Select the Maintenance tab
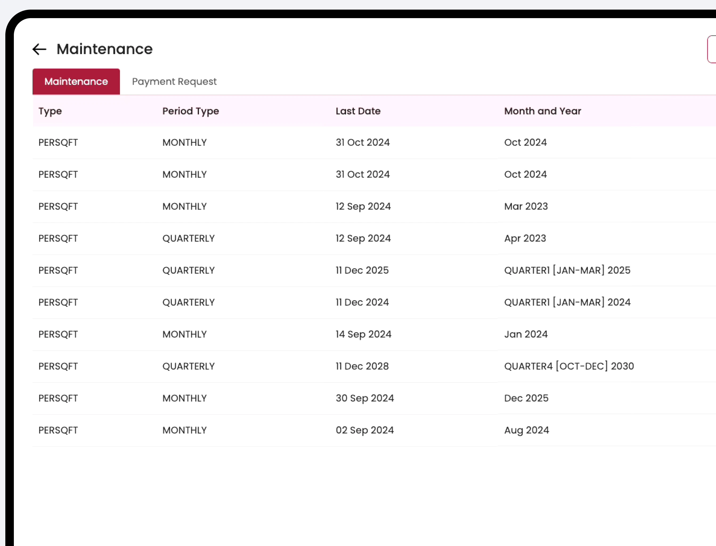Screen dimensions: 716x546 tap(76, 82)
